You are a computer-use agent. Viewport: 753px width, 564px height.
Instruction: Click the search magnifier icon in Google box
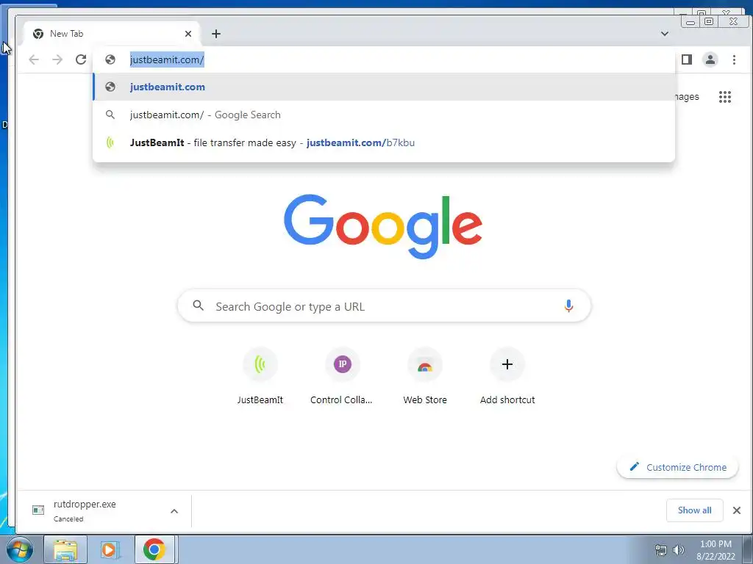pyautogui.click(x=198, y=305)
